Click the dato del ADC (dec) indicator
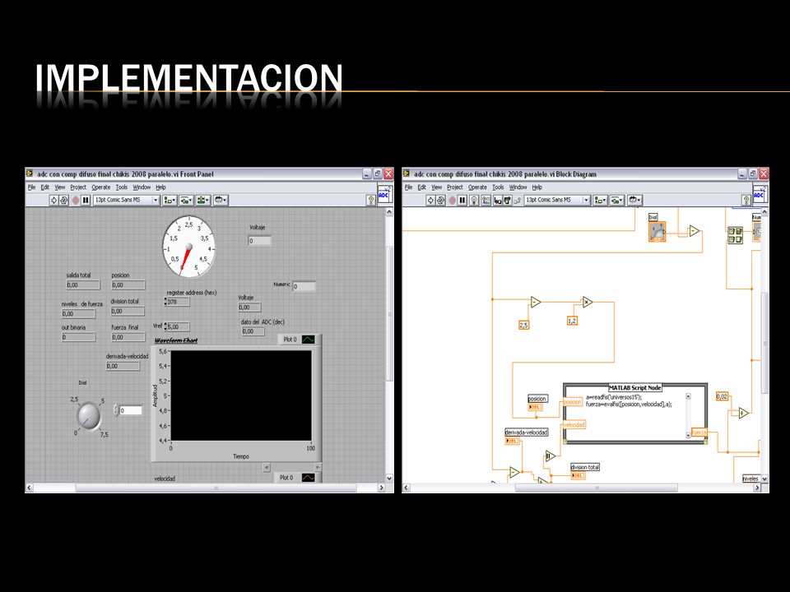 coord(253,331)
